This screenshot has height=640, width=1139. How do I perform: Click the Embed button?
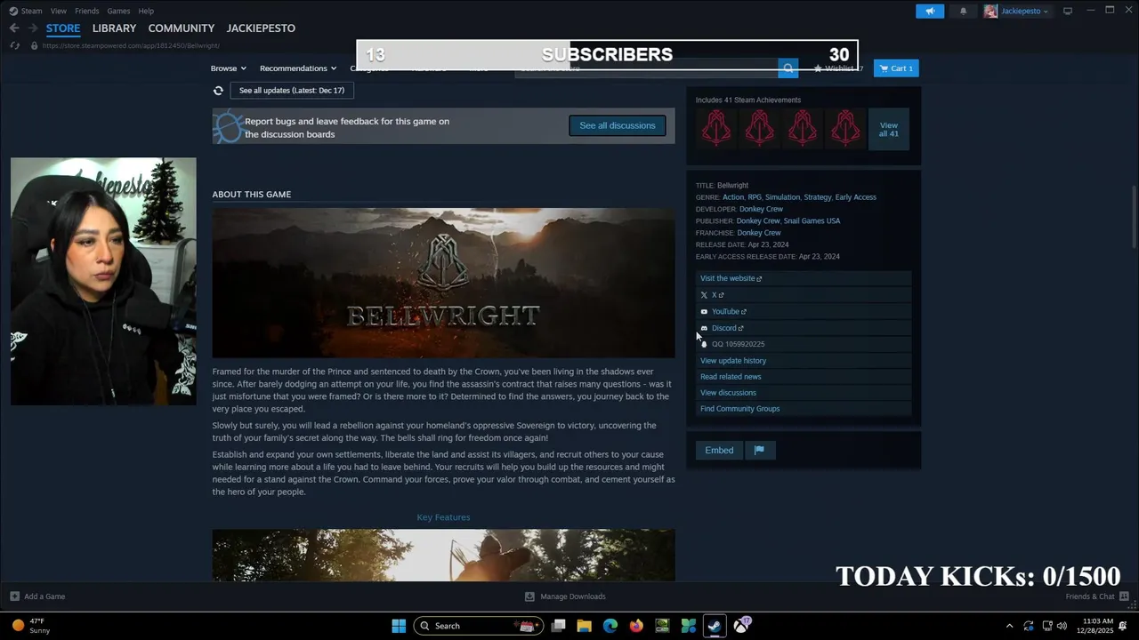[x=719, y=451]
